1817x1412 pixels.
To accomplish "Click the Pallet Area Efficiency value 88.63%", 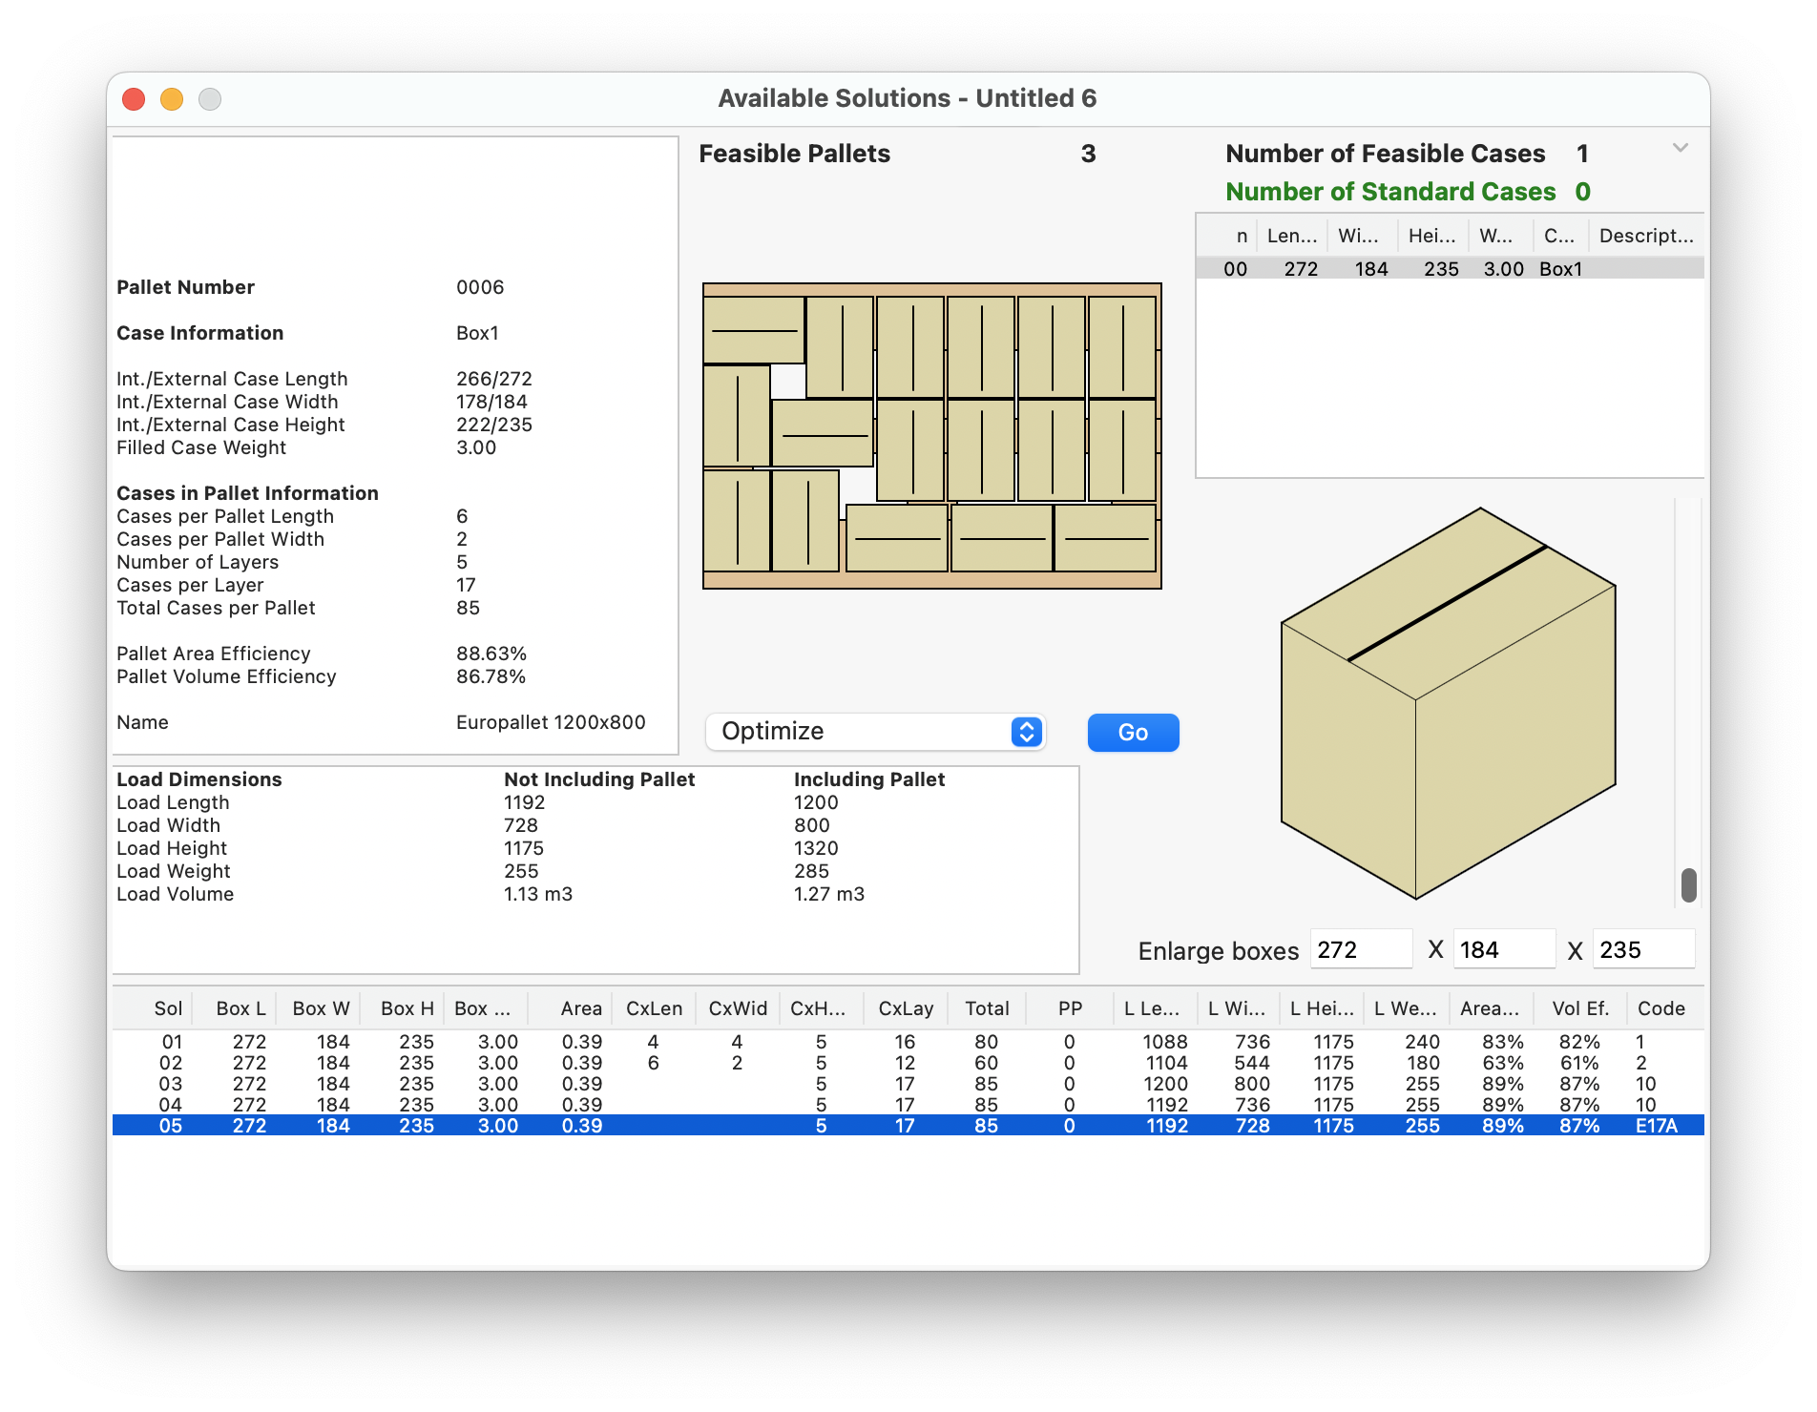I will tap(491, 654).
